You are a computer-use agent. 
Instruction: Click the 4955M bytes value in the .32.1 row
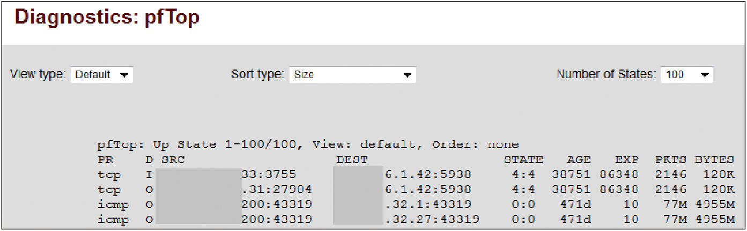tap(715, 204)
